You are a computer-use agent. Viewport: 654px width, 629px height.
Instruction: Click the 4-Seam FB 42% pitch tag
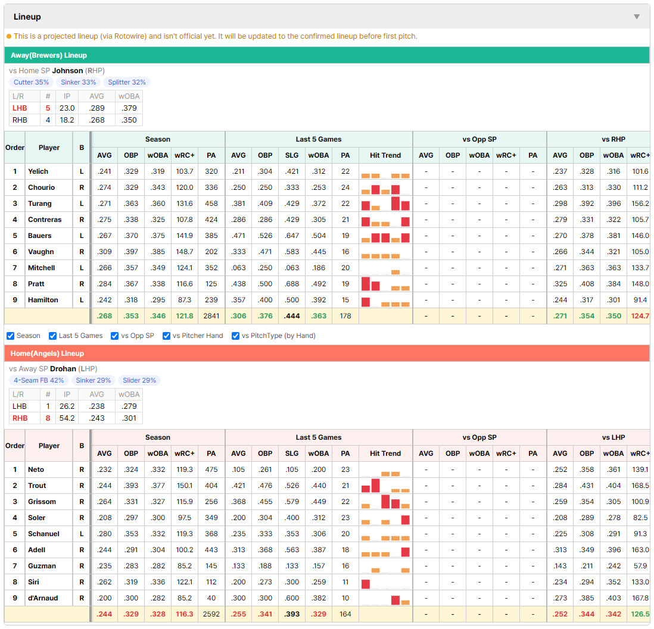pos(39,380)
